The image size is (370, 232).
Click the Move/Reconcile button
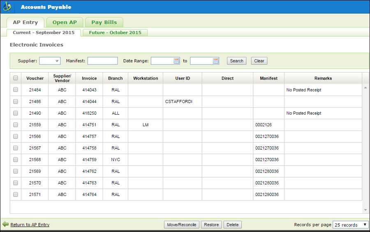[182, 225]
